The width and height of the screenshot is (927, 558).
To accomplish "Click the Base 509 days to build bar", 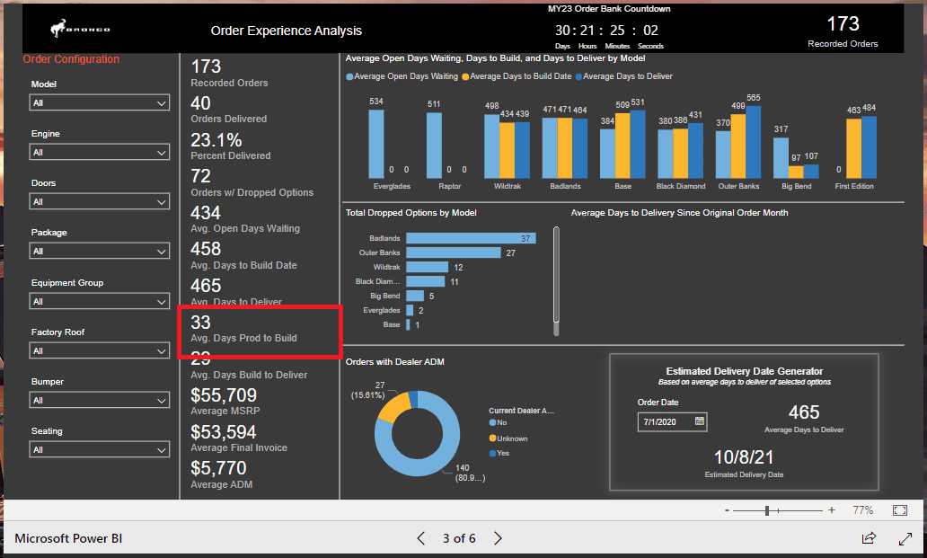I will coord(622,146).
